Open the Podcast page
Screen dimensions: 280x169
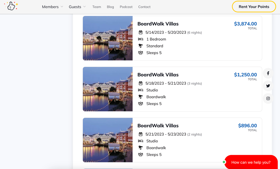click(126, 7)
